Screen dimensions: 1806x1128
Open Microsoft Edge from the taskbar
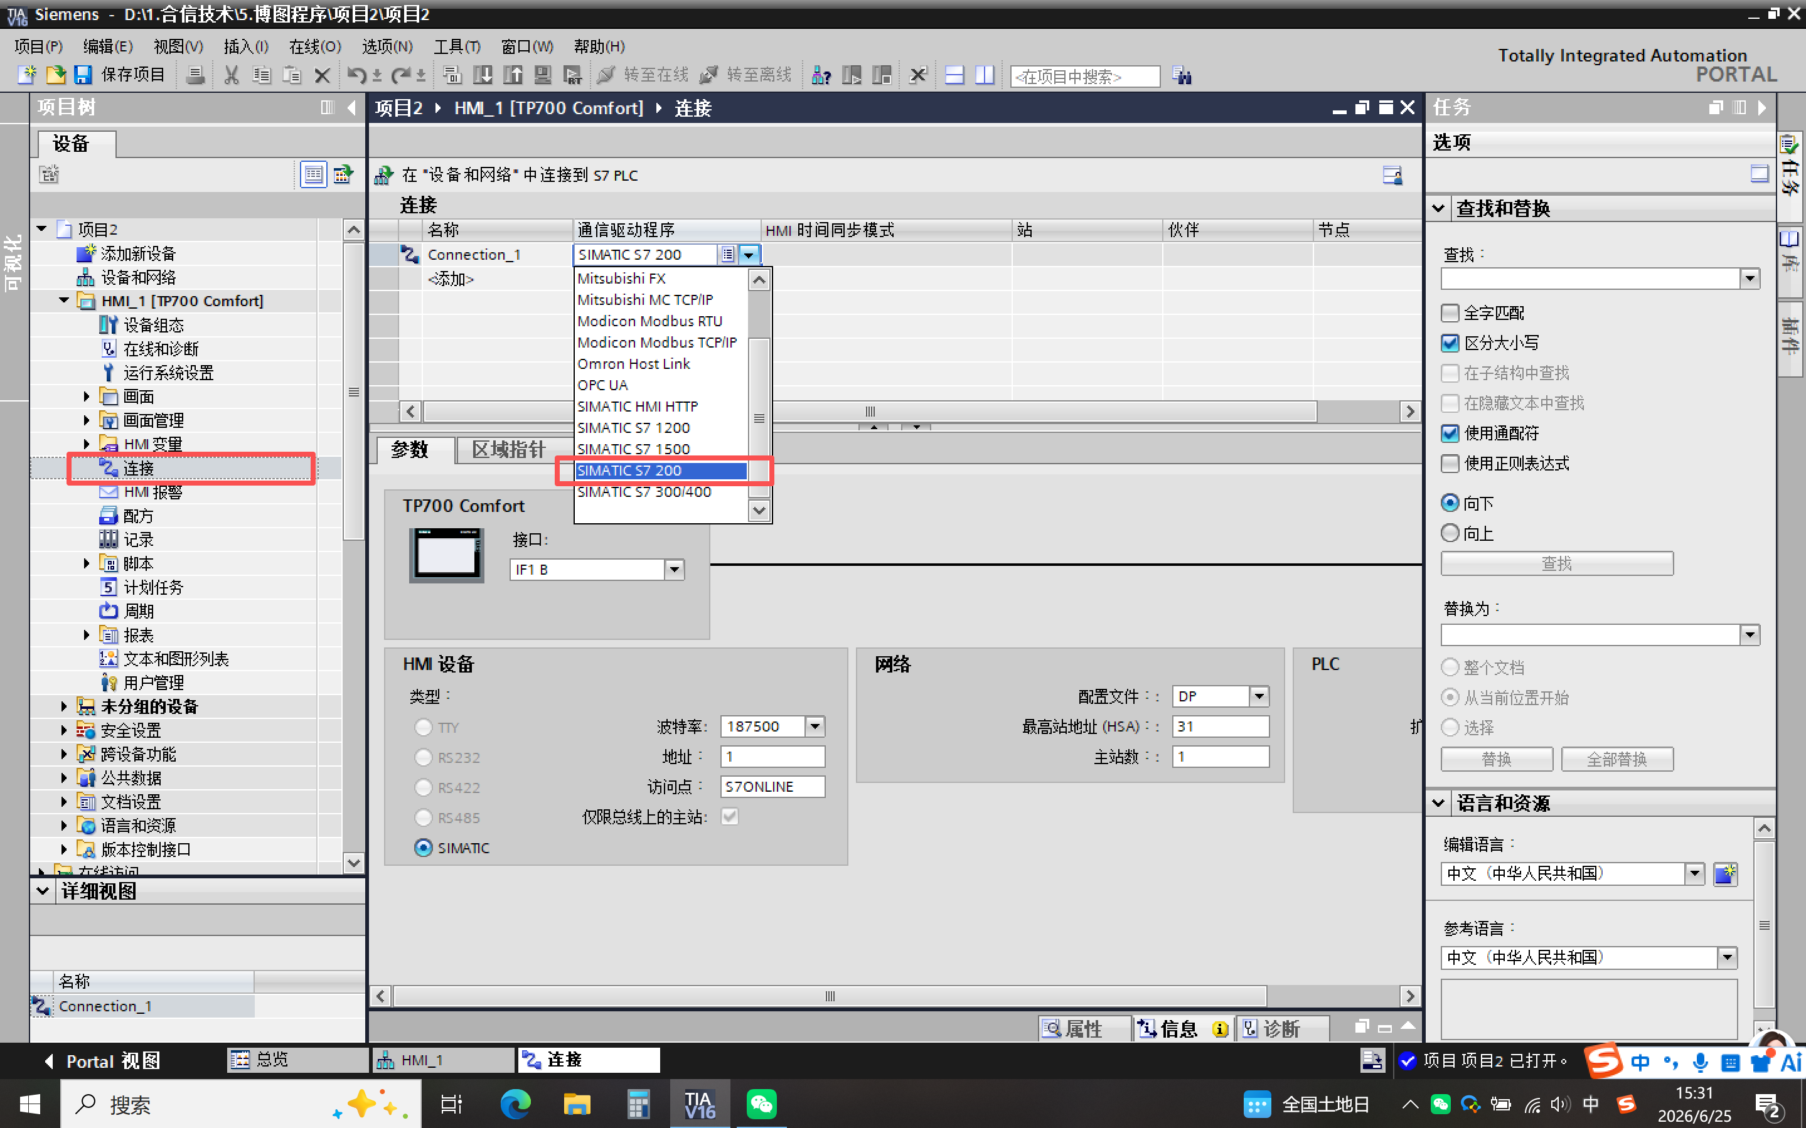coord(515,1104)
